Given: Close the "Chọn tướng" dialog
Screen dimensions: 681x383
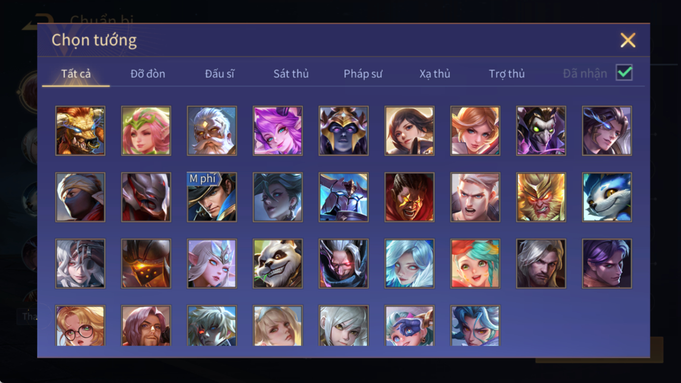Looking at the screenshot, I should coord(628,40).
